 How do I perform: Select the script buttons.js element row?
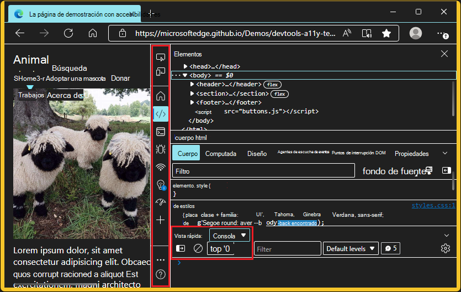pyautogui.click(x=256, y=112)
